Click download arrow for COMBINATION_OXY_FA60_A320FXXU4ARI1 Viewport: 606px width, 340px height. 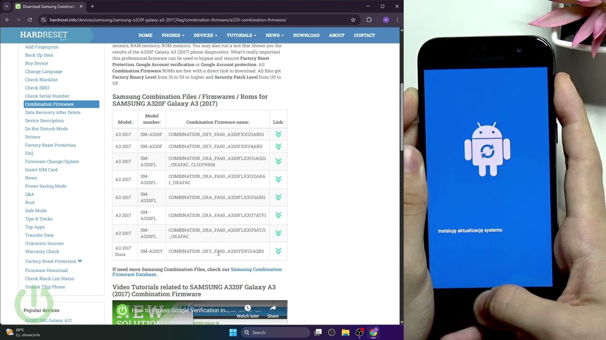point(278,146)
